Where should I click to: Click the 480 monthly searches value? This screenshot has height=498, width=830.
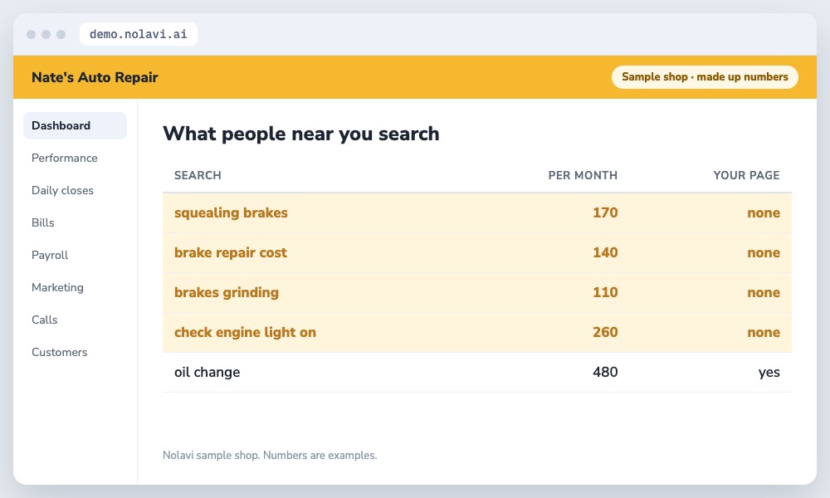coord(605,372)
